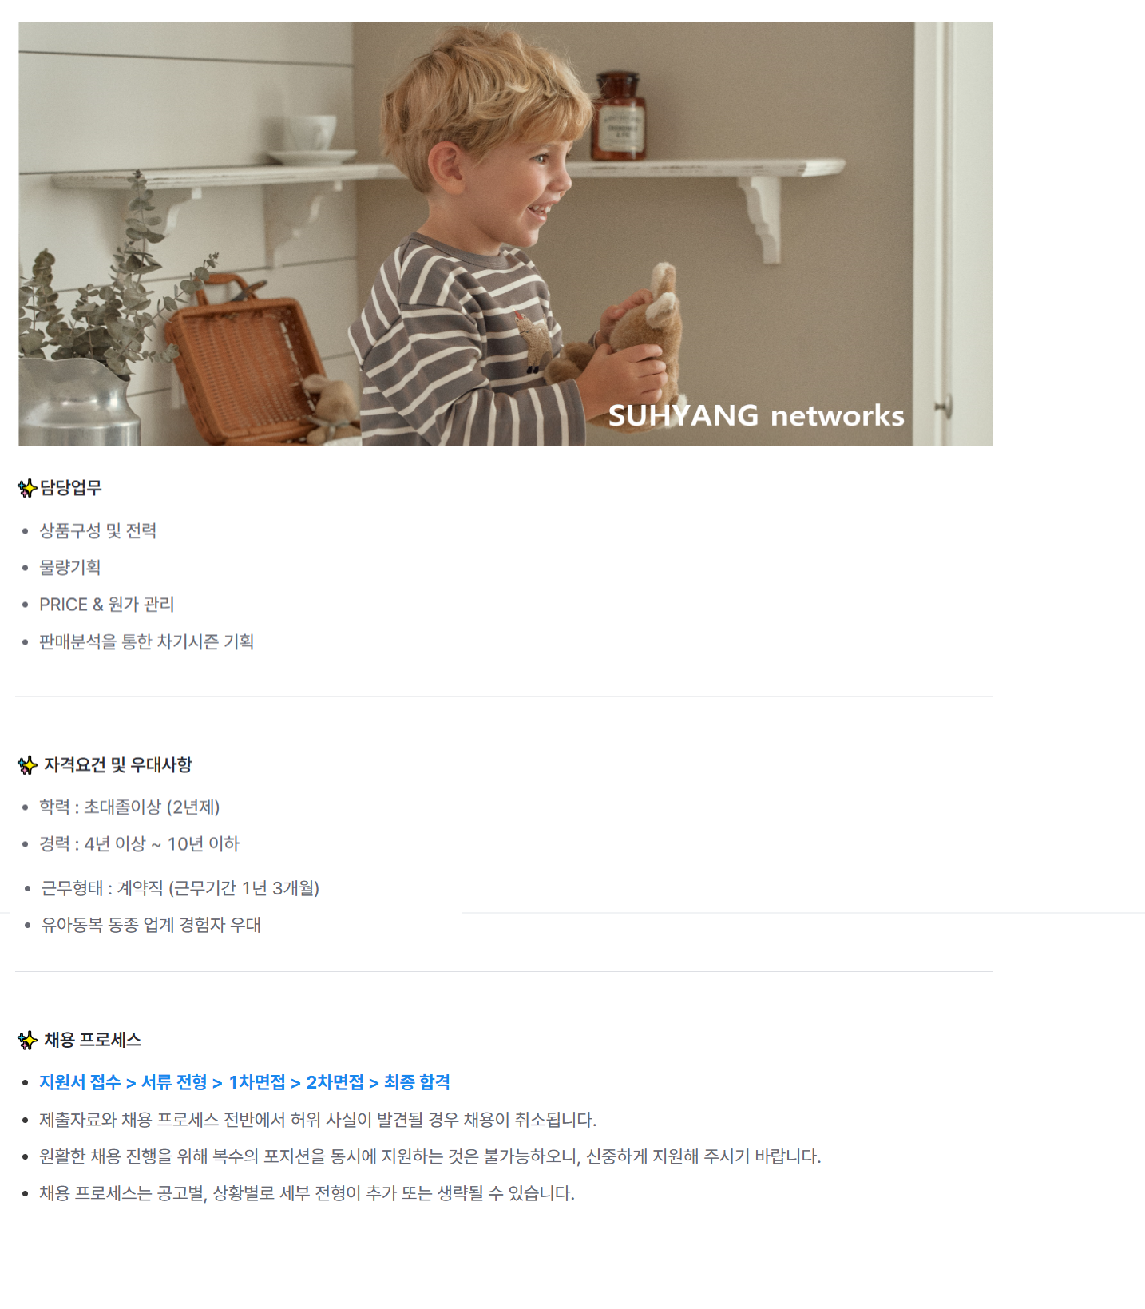Screen dimensions: 1145x1309
Task: Click the sparkle icon beside 채용 프로세스
Action: [27, 1040]
